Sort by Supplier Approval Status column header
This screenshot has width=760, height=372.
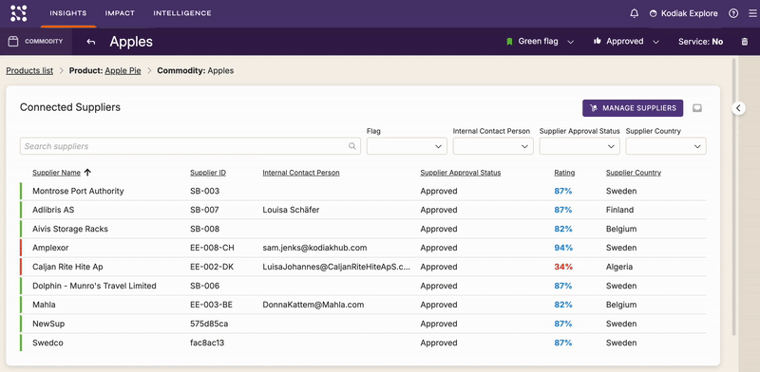461,173
